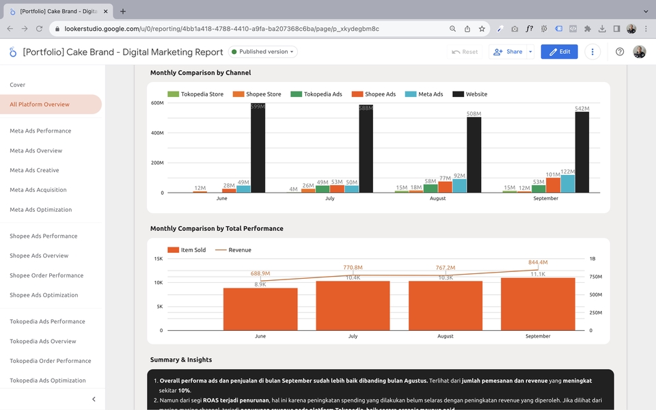The height and width of the screenshot is (410, 656).
Task: Toggle Item Sold series in legend
Action: coord(187,250)
